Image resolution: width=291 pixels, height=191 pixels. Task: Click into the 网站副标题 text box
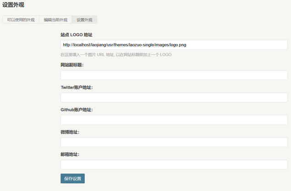(174, 75)
